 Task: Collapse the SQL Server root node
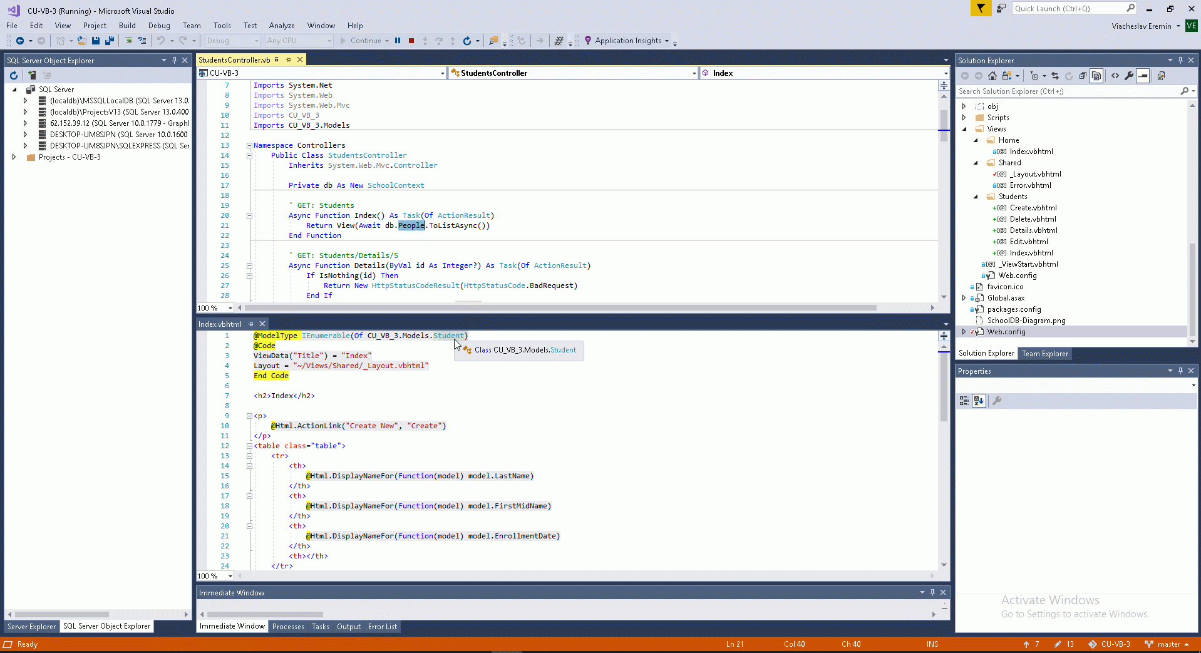14,90
